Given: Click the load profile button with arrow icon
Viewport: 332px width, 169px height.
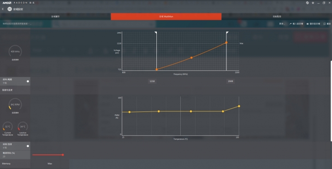Looking at the screenshot, I should (296, 24).
